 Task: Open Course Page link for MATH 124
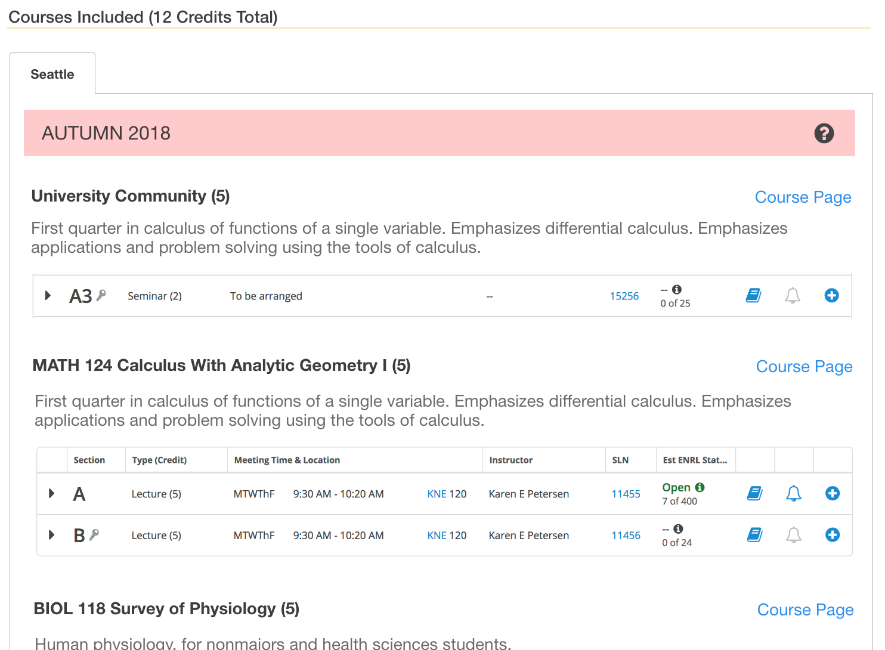point(804,366)
